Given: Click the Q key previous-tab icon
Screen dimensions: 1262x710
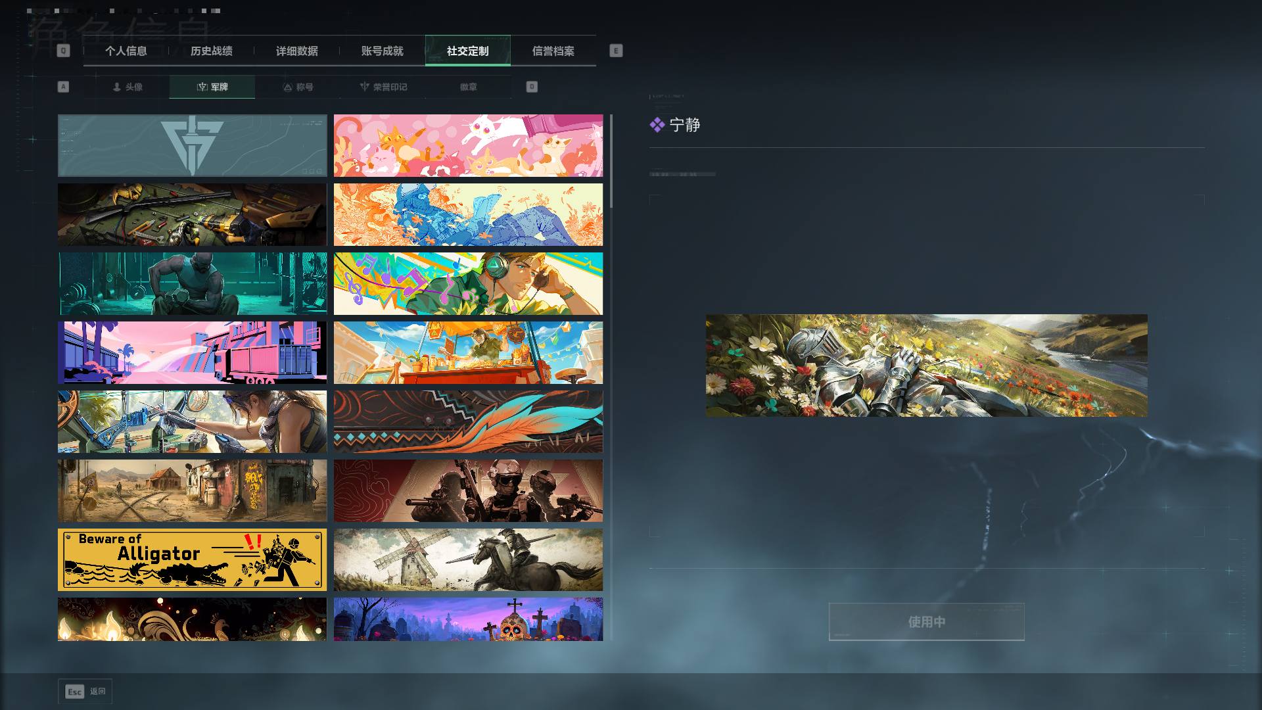Looking at the screenshot, I should (63, 51).
